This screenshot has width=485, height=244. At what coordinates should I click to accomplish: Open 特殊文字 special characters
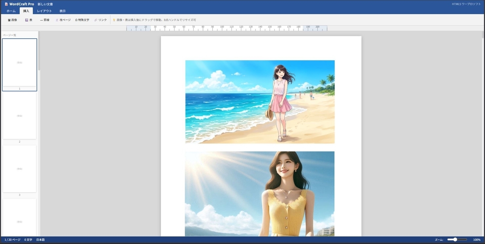point(82,20)
